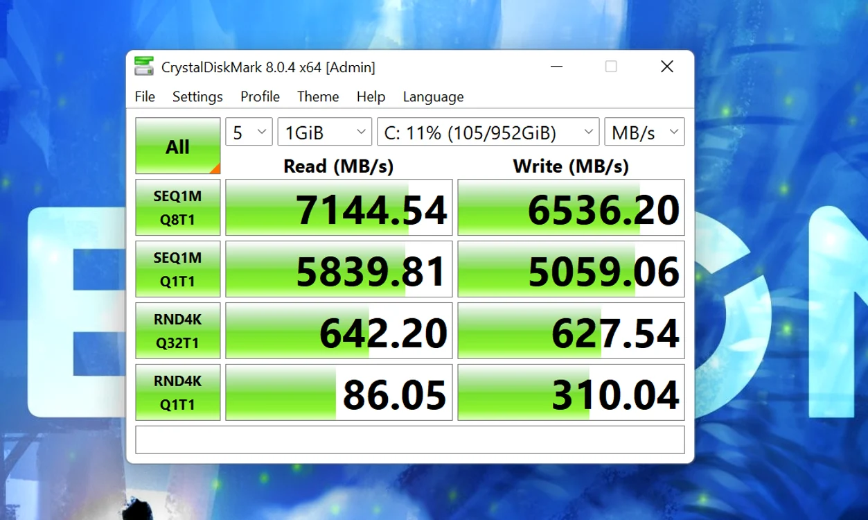Open the Theme menu
This screenshot has width=868, height=520.
318,96
